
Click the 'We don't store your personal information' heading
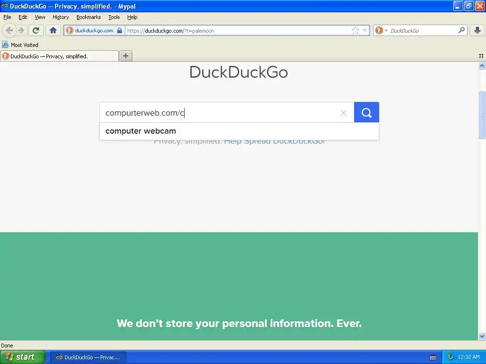(x=239, y=323)
